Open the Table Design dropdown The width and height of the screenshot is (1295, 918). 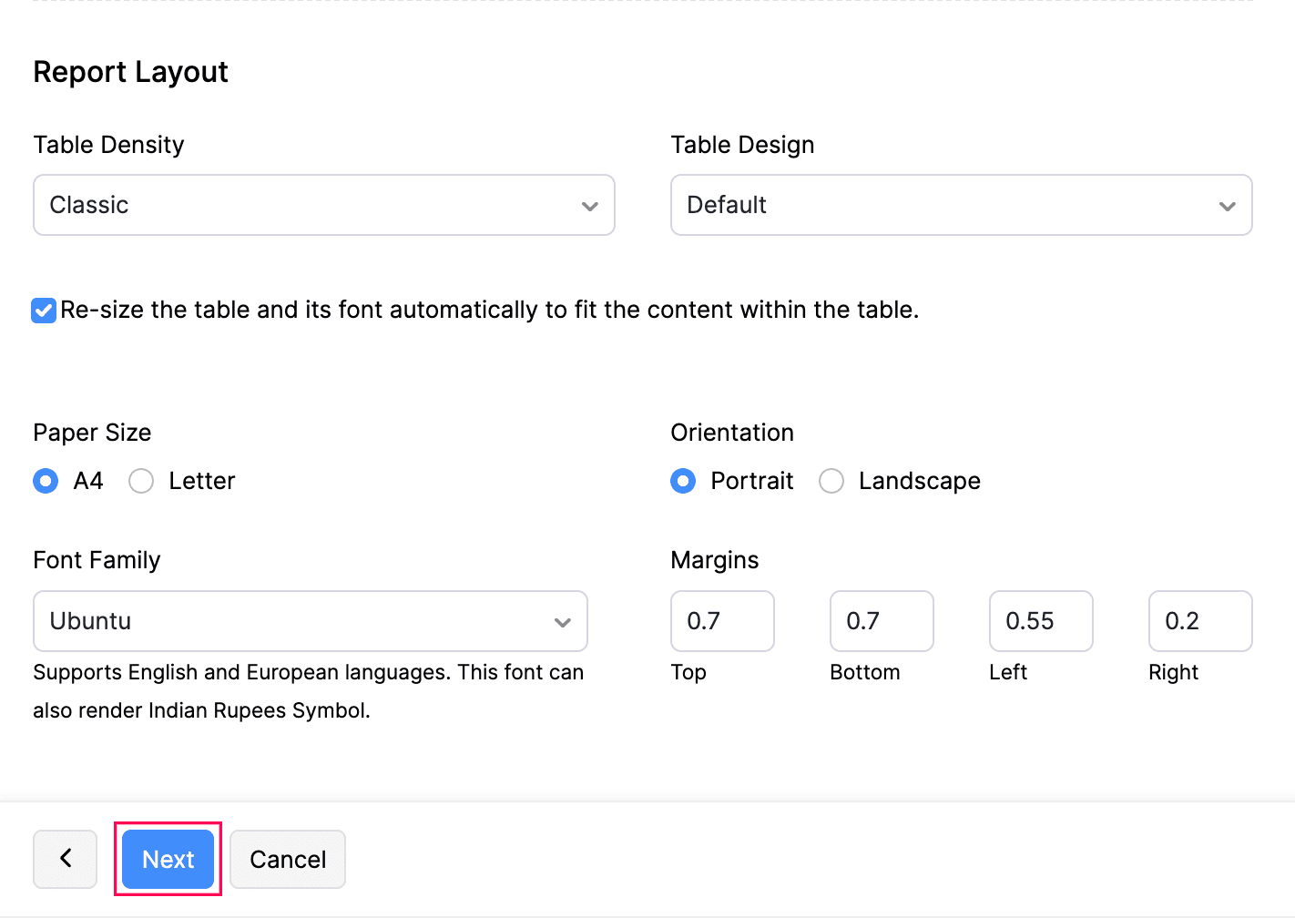click(961, 205)
